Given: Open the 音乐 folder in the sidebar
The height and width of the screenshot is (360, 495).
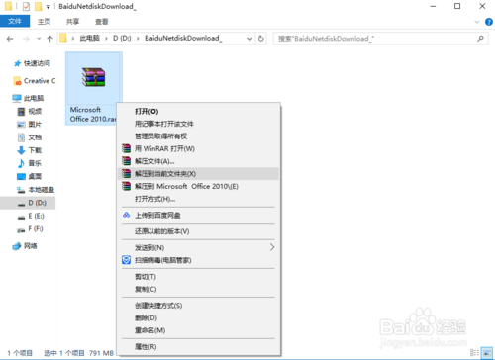Looking at the screenshot, I should (30, 163).
